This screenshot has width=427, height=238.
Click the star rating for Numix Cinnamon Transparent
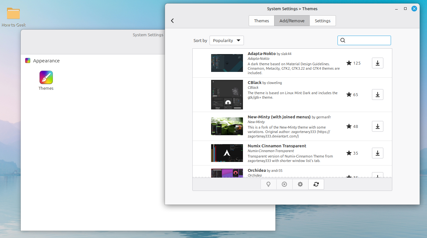point(352,153)
